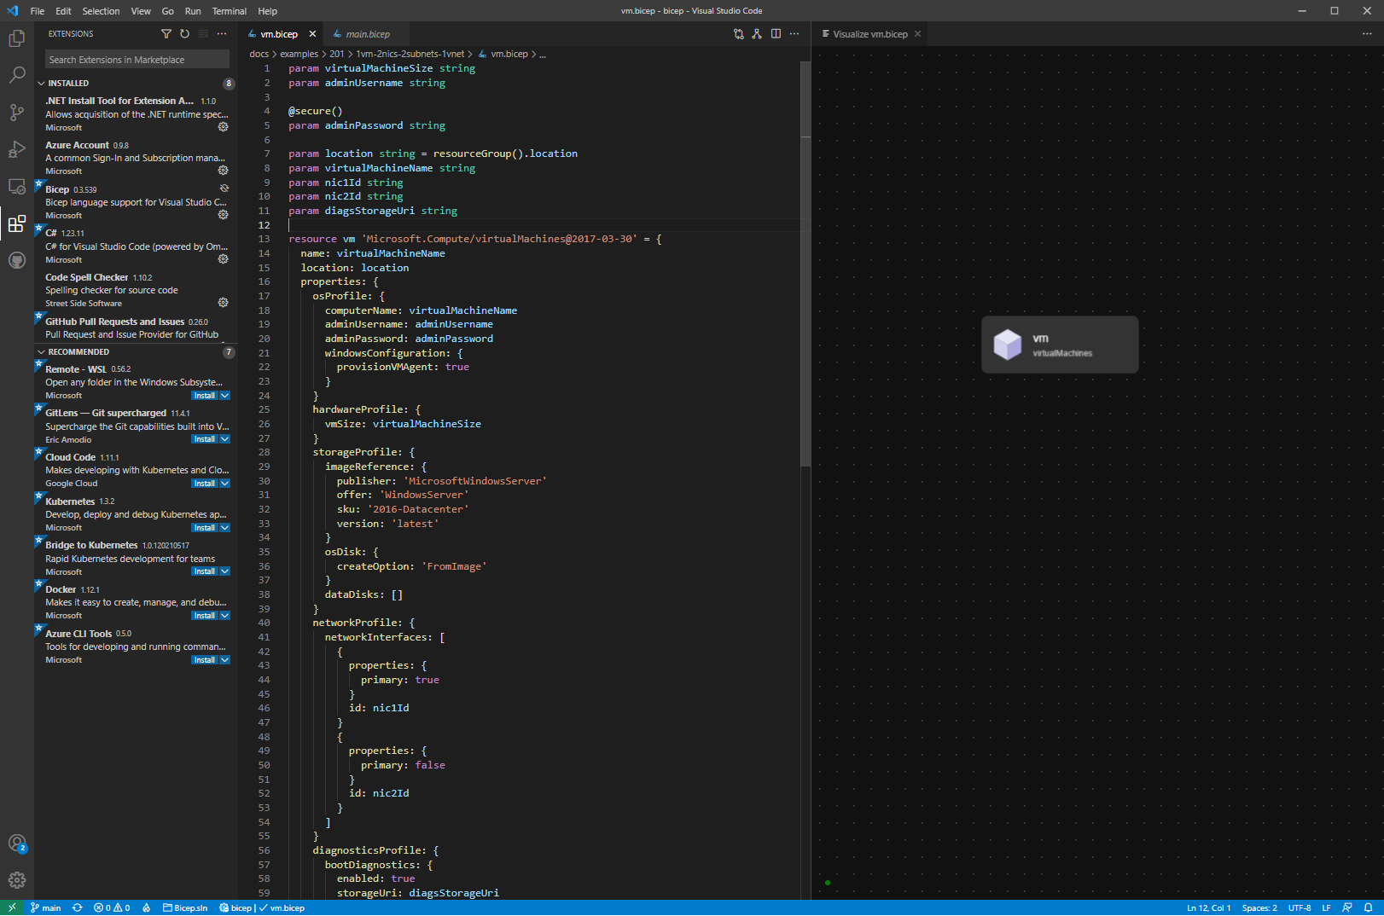Open the Bicep visualizer icon
This screenshot has width=1384, height=916.
click(x=757, y=34)
